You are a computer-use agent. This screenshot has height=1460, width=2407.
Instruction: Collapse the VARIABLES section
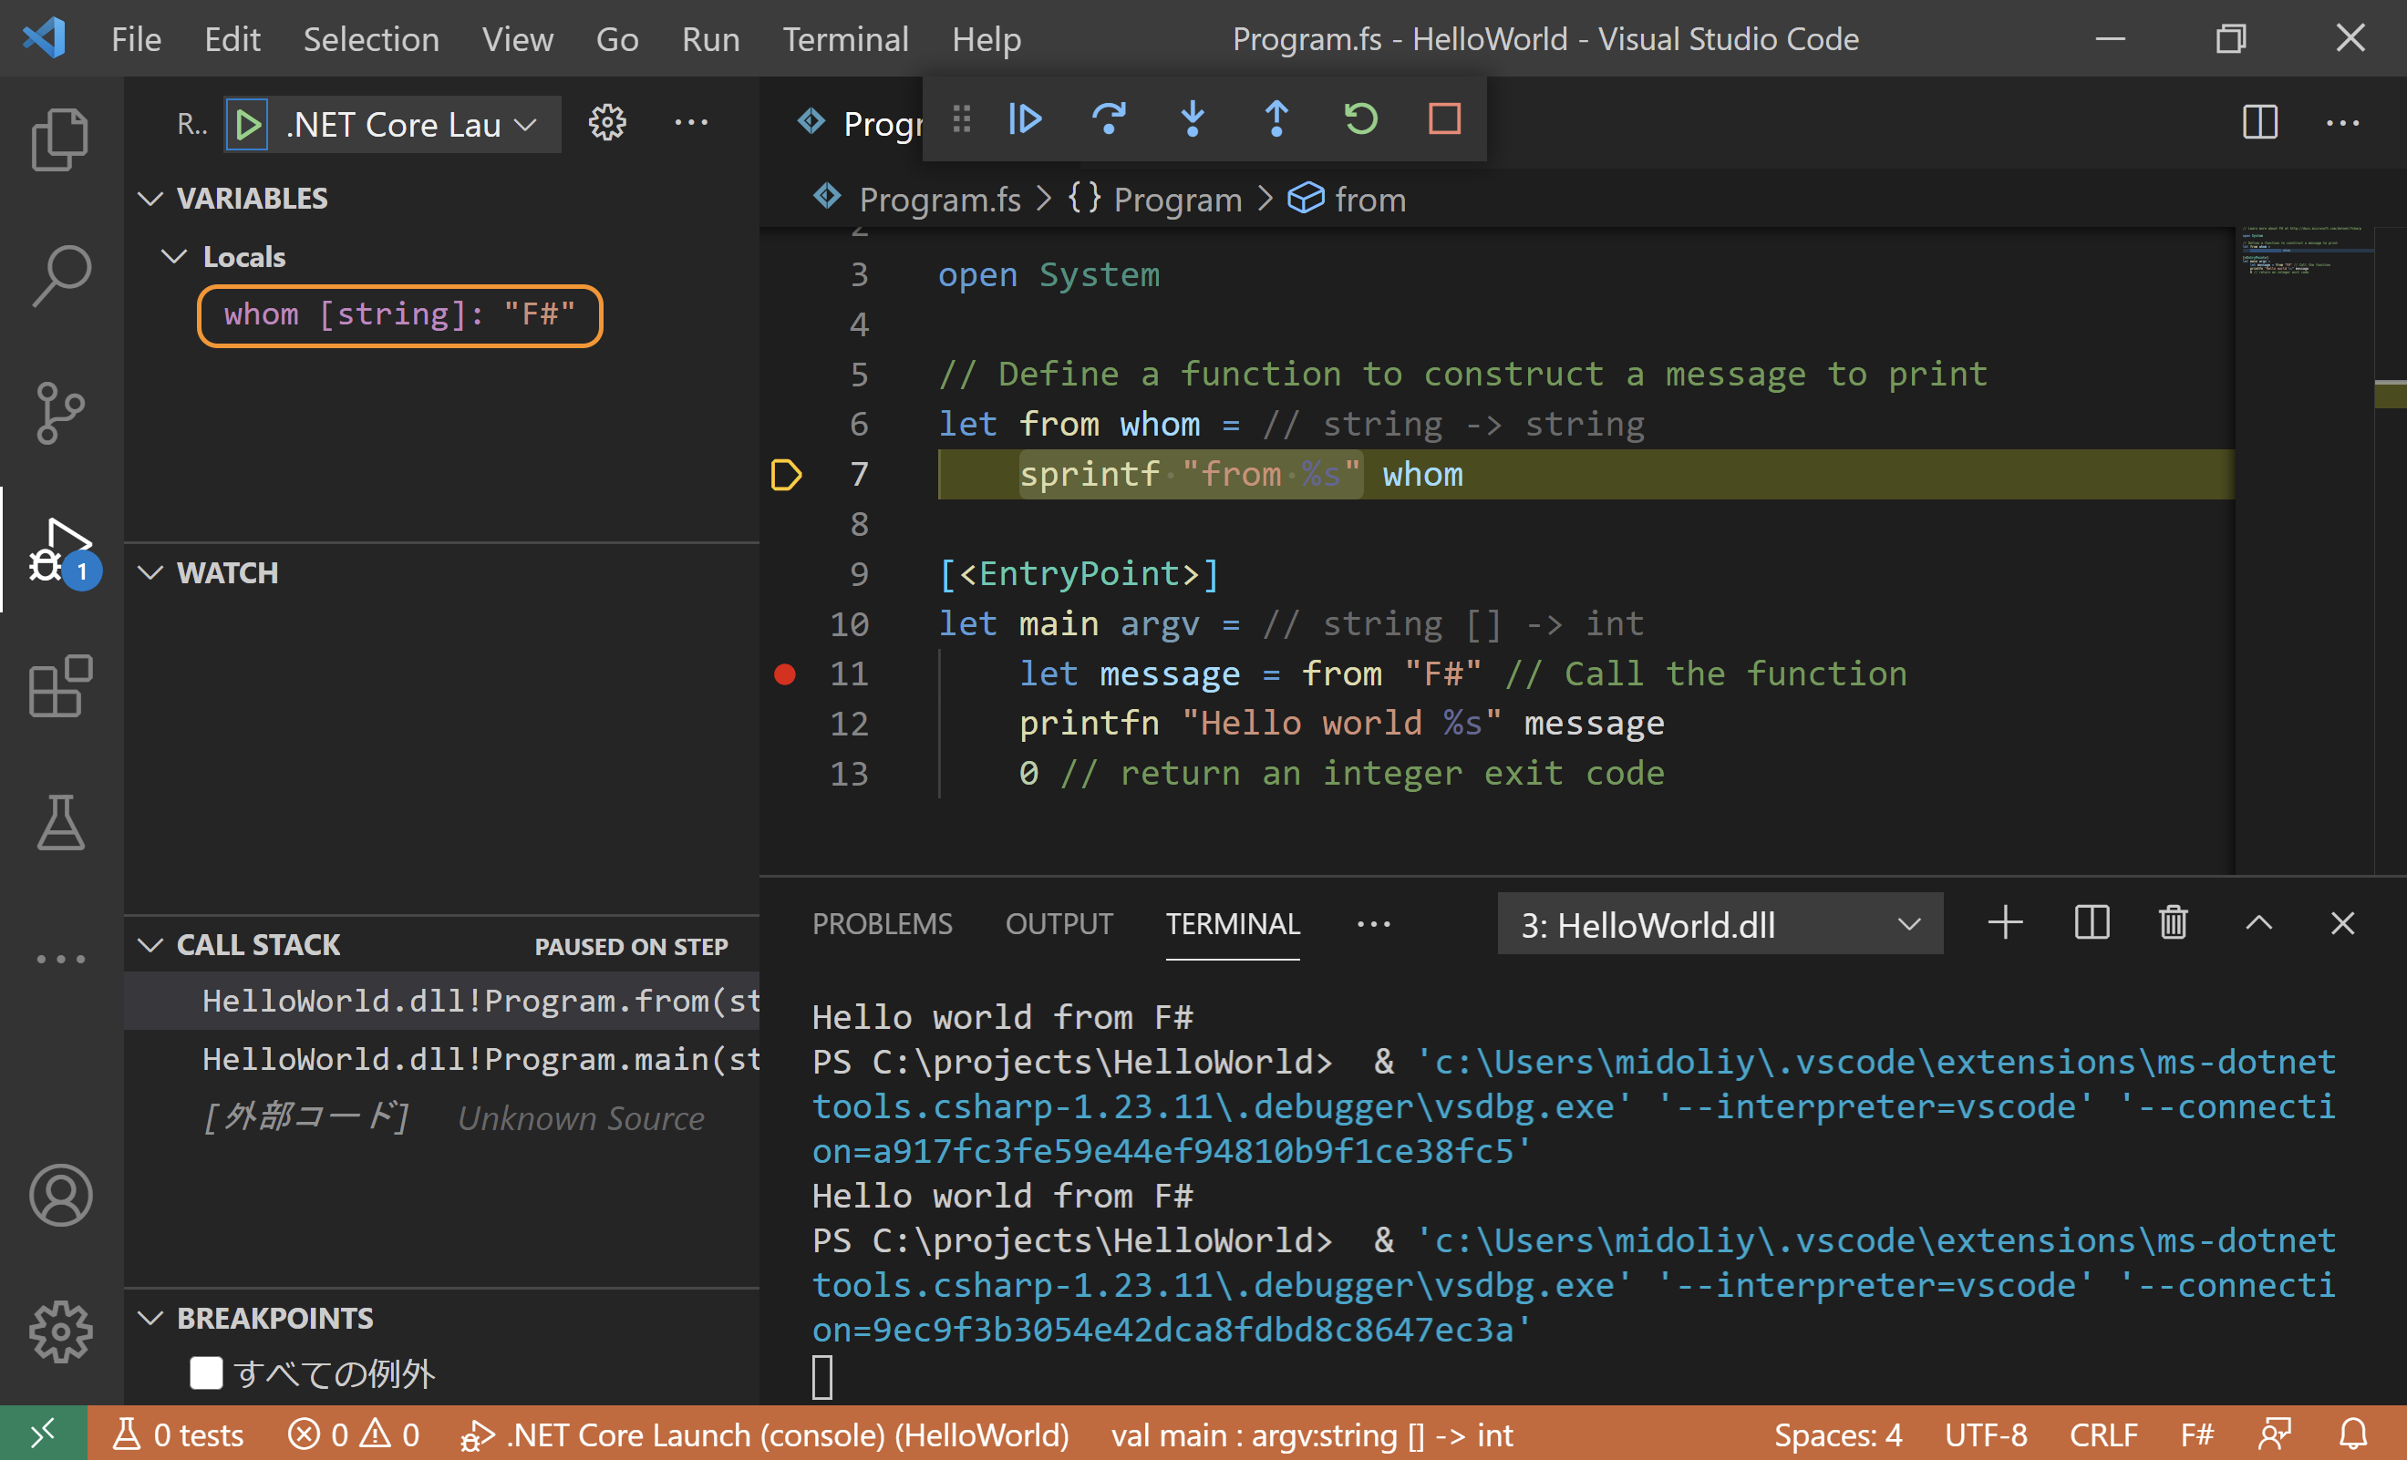tap(151, 199)
